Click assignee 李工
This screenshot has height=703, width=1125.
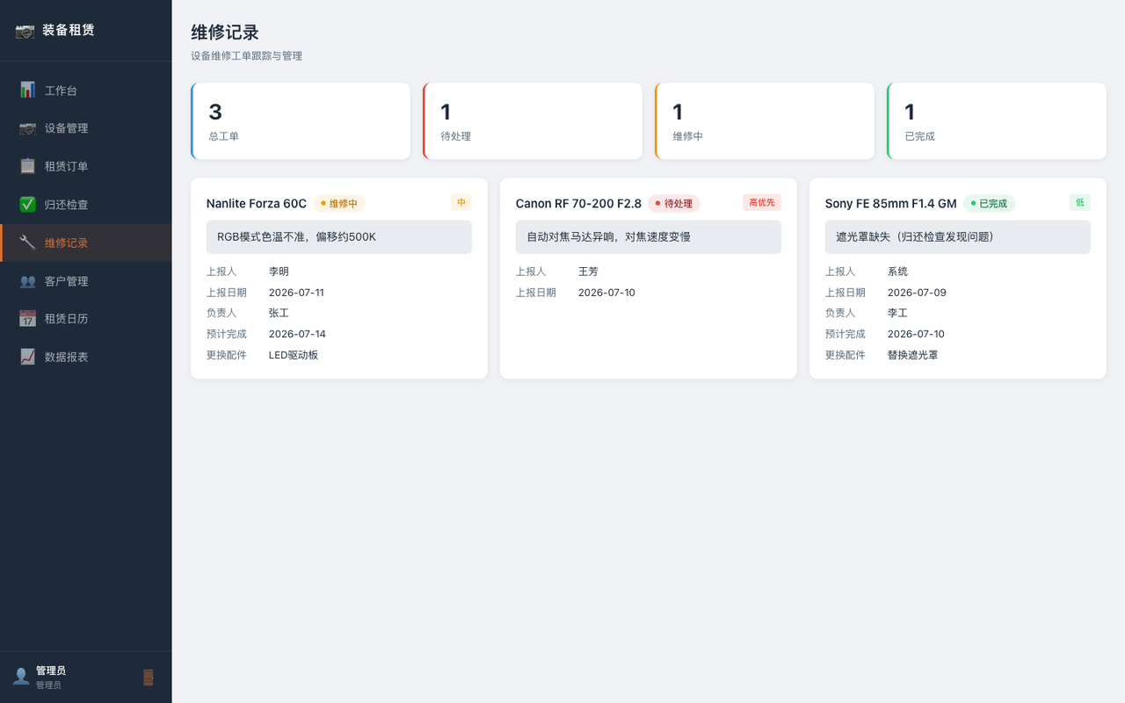coord(897,313)
